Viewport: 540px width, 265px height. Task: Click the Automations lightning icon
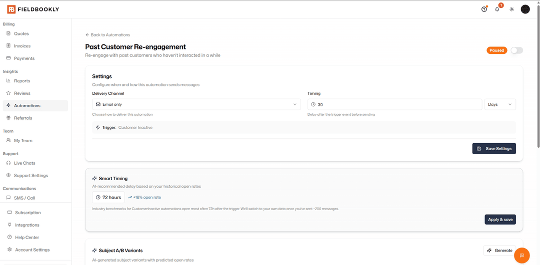tap(8, 105)
